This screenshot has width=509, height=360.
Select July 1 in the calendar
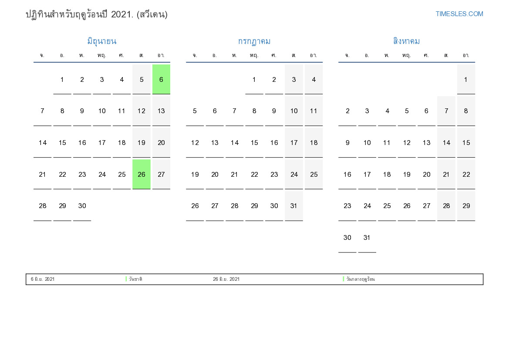(254, 79)
